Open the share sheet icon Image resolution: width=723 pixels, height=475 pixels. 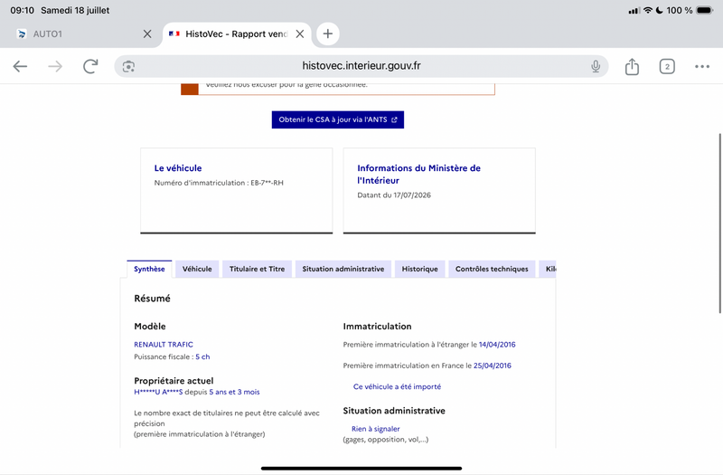(x=632, y=66)
